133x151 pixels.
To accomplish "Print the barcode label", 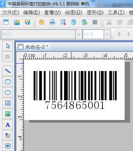I will coord(52,22).
